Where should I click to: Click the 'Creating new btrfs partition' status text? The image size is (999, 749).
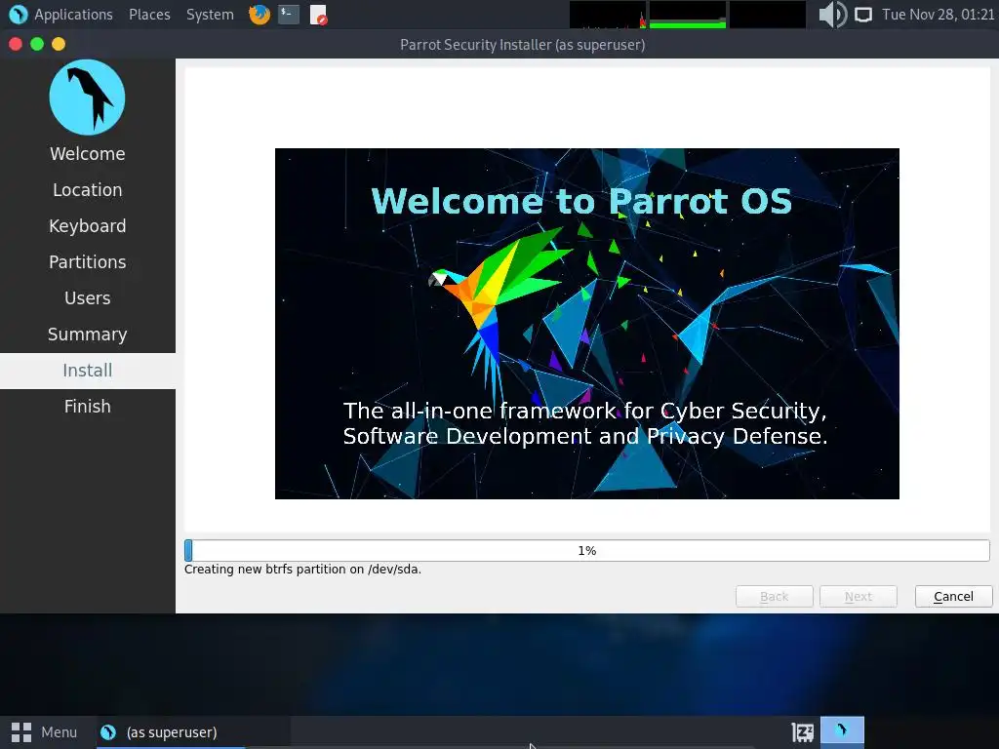[x=302, y=570]
